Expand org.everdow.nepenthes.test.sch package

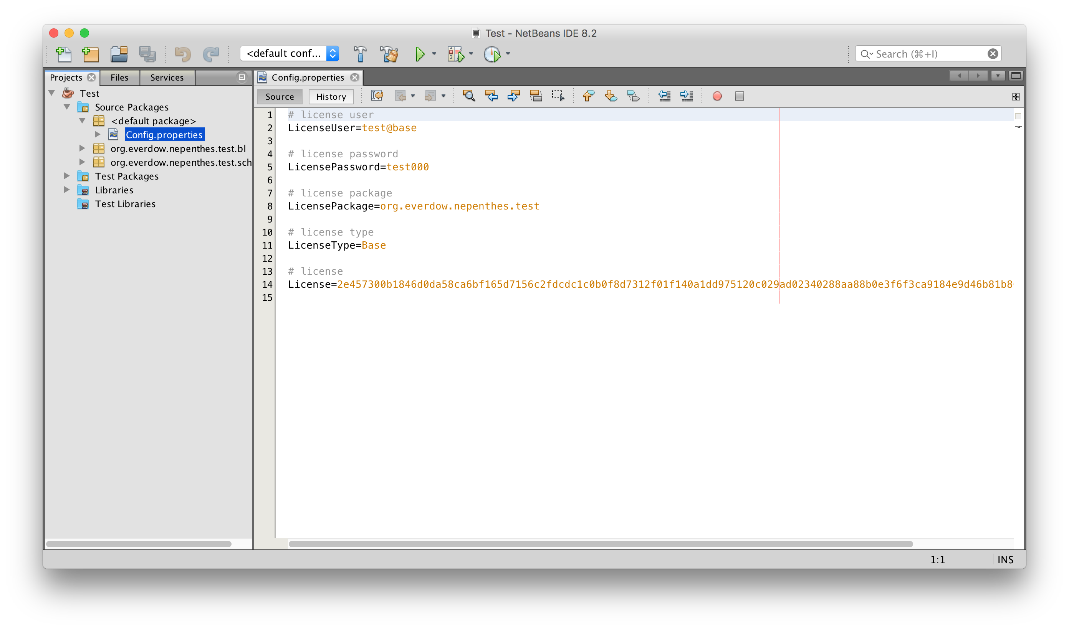click(x=83, y=162)
